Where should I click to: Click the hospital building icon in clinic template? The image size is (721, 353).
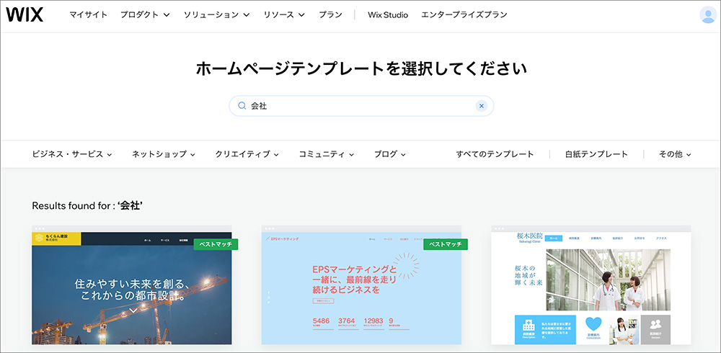click(528, 327)
